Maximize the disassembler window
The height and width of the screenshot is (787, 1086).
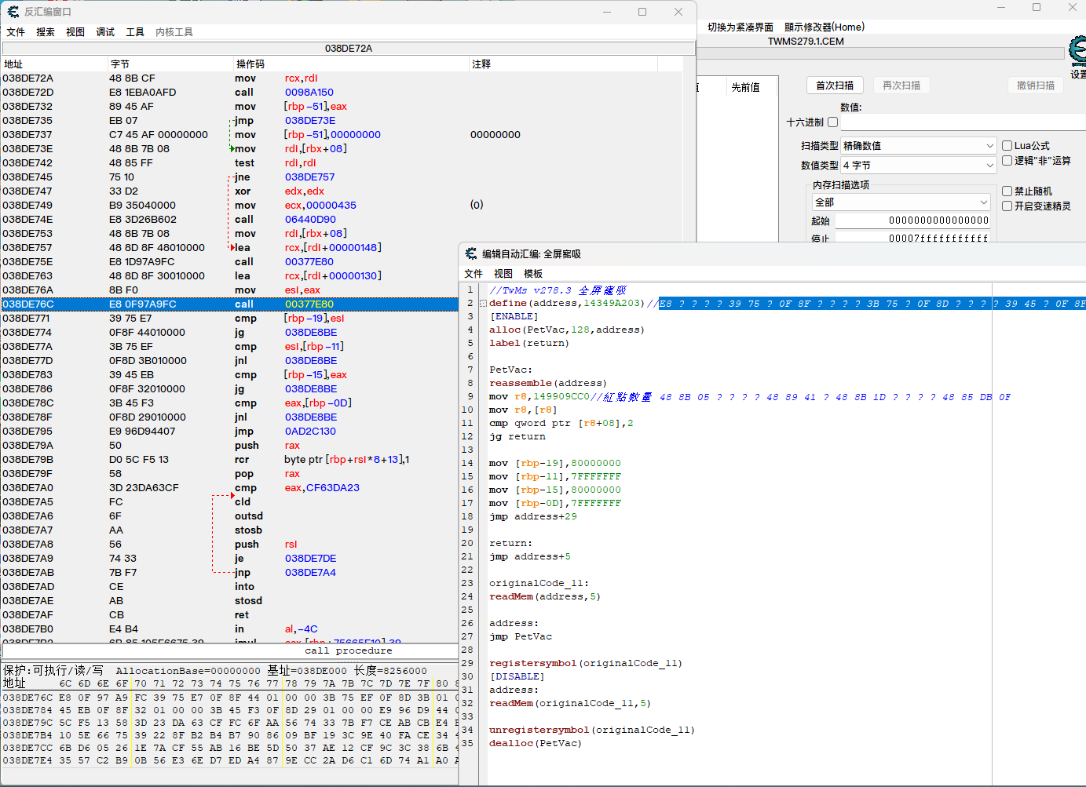tap(642, 12)
